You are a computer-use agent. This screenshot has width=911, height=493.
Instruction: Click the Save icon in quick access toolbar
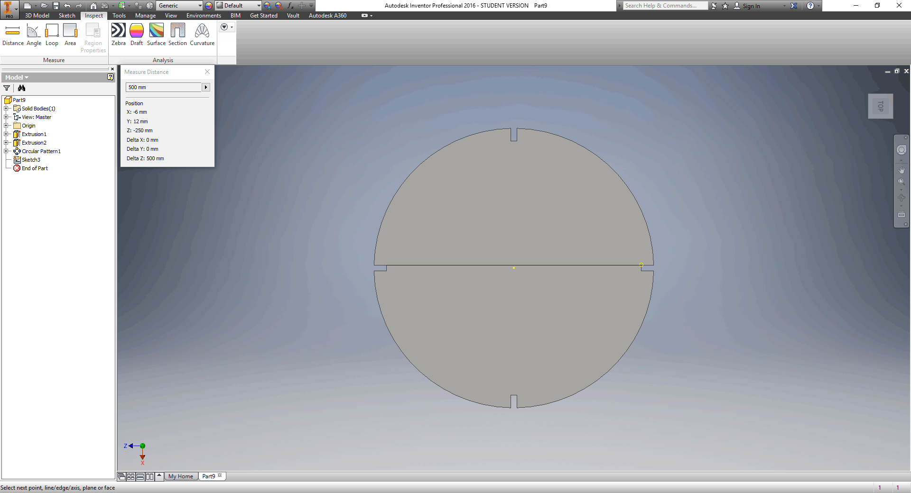(56, 6)
